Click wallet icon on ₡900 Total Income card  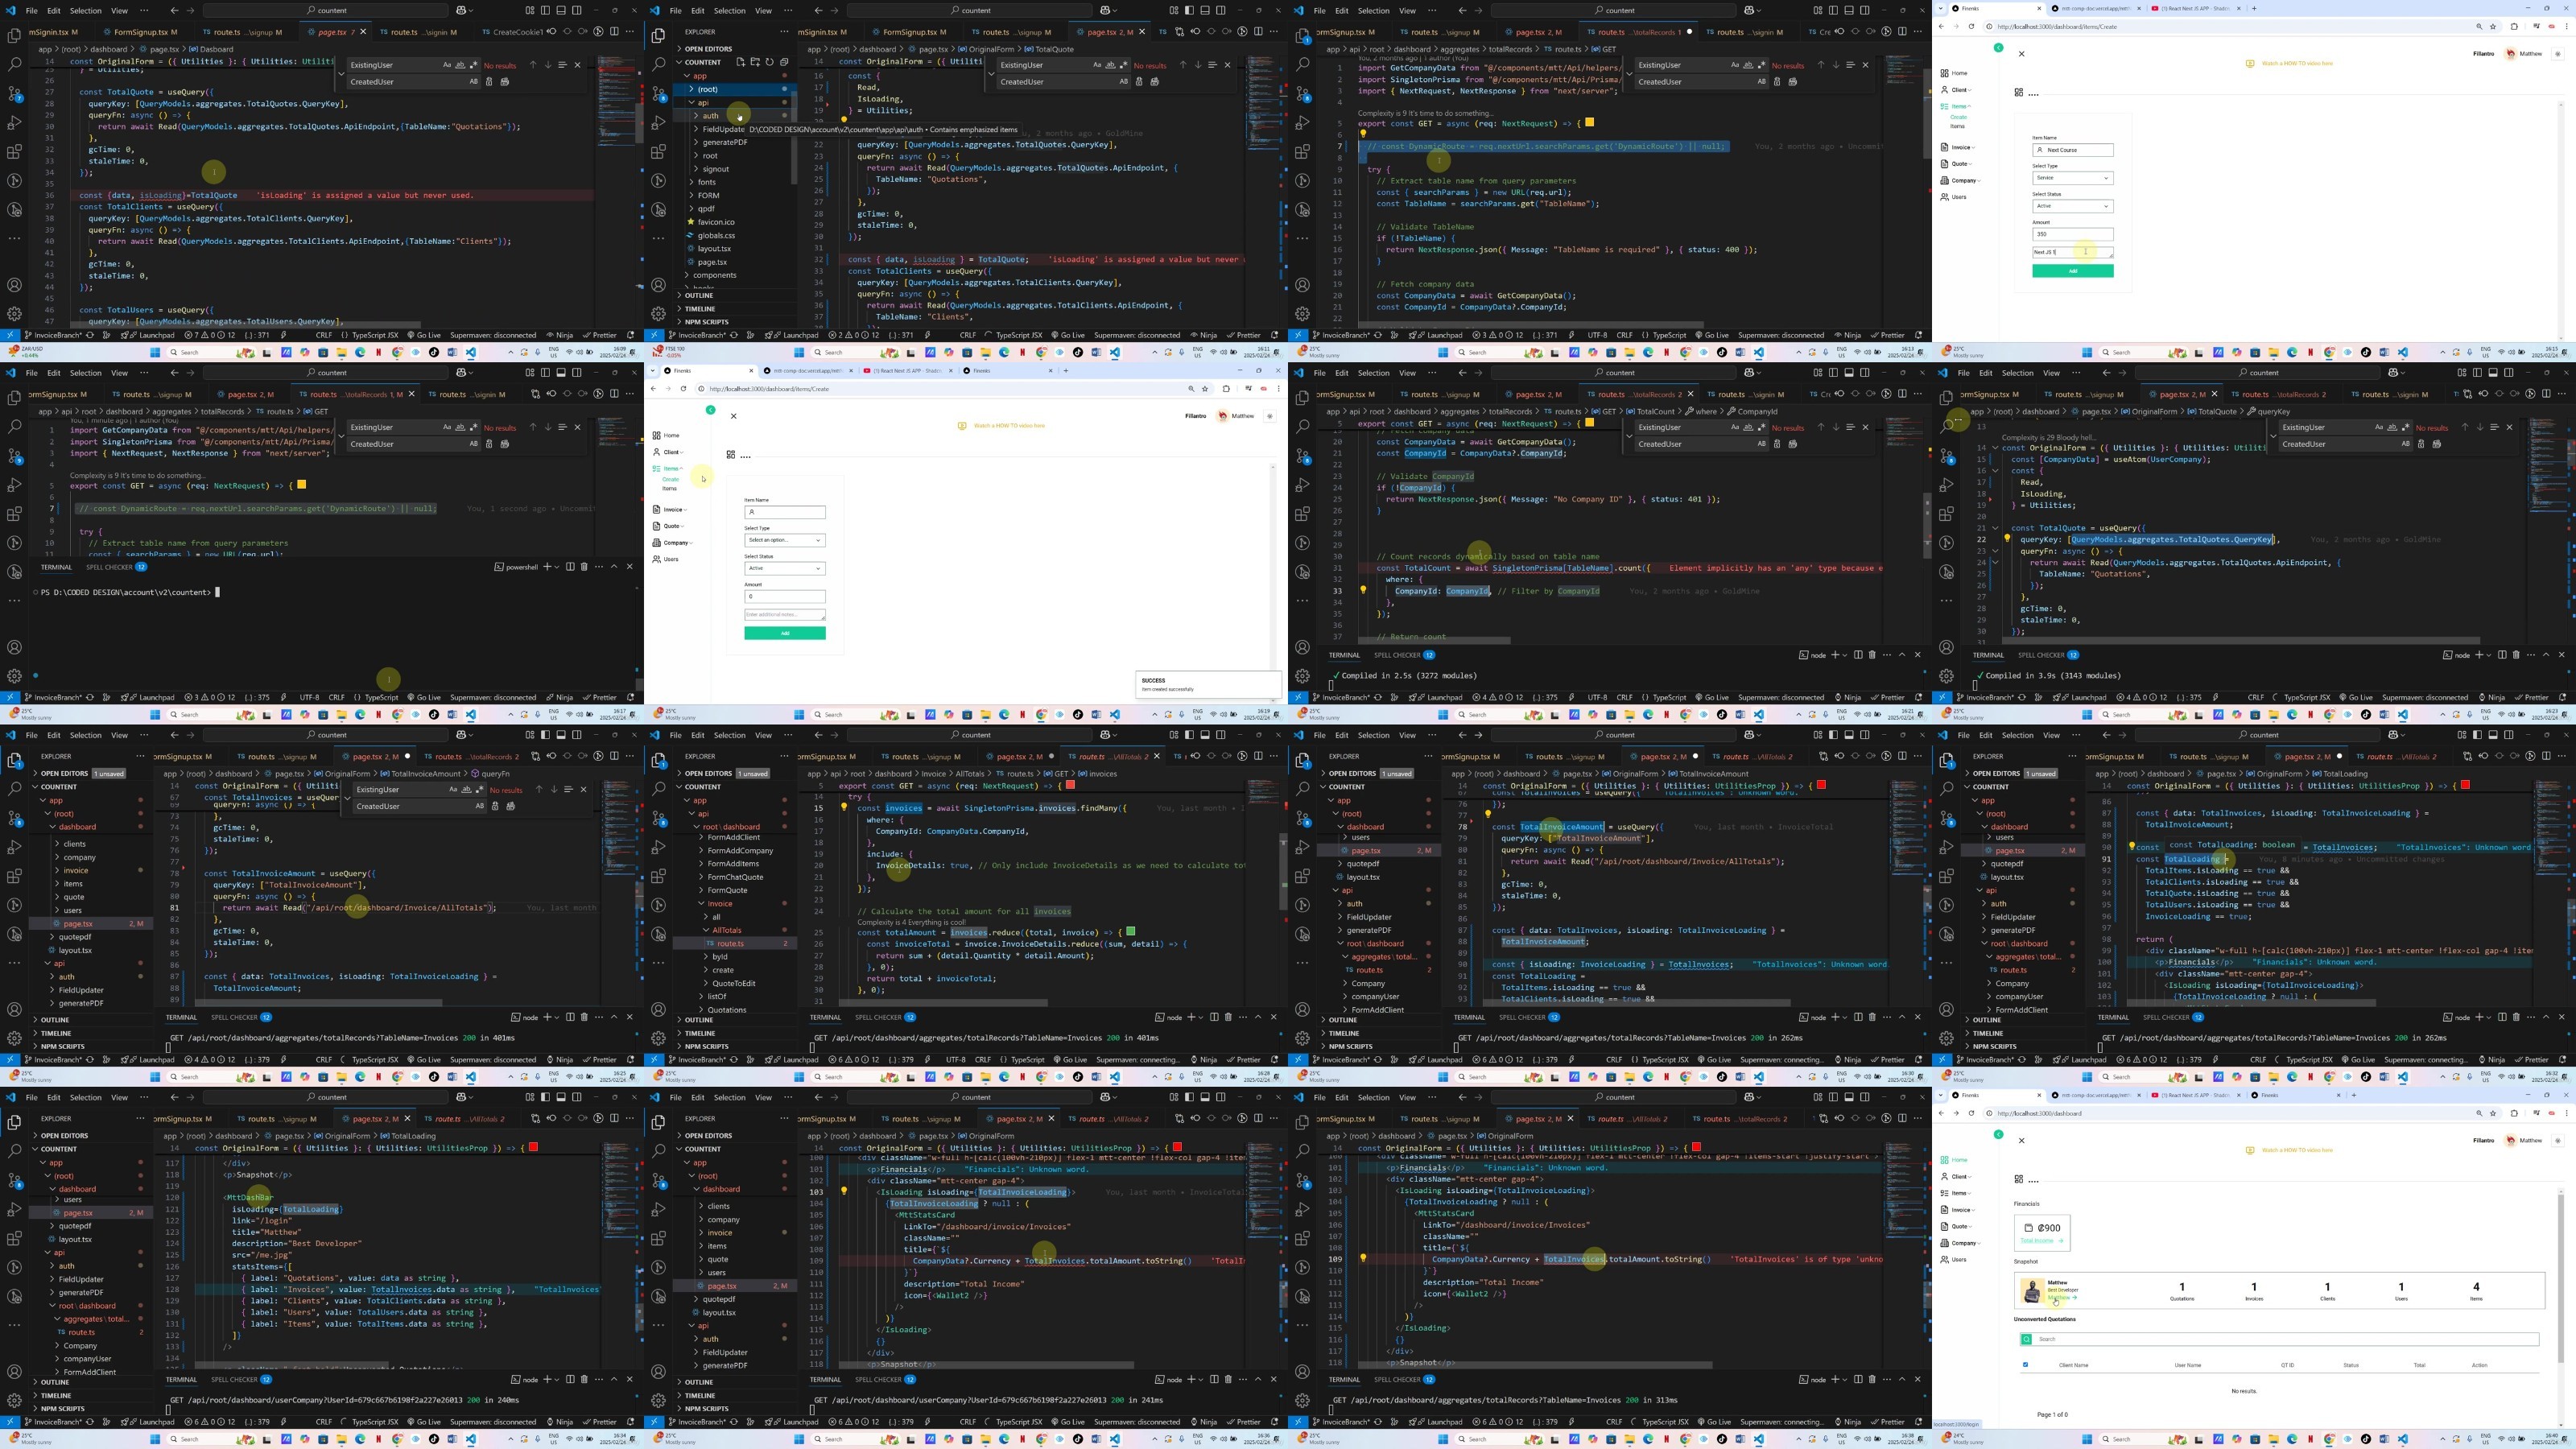[2028, 1228]
